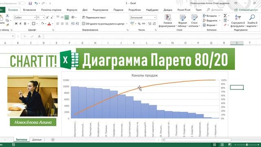The height and width of the screenshot is (147, 261).
Task: Cut selection with the scissors icon
Action: click(x=7, y=16)
